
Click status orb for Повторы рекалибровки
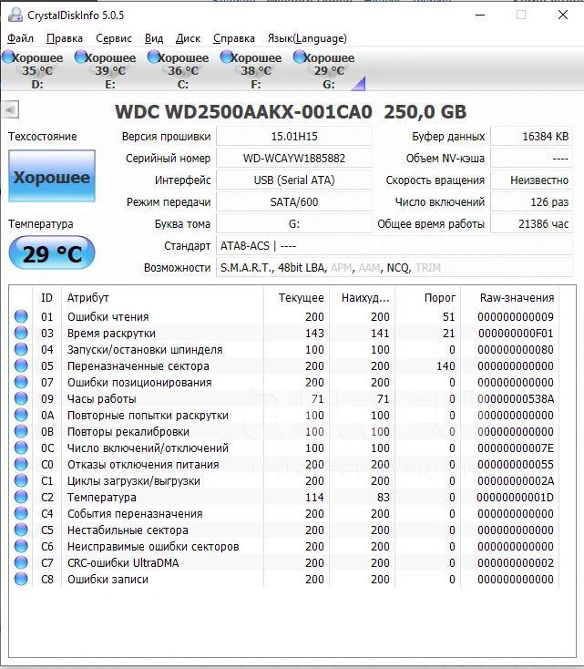21,431
